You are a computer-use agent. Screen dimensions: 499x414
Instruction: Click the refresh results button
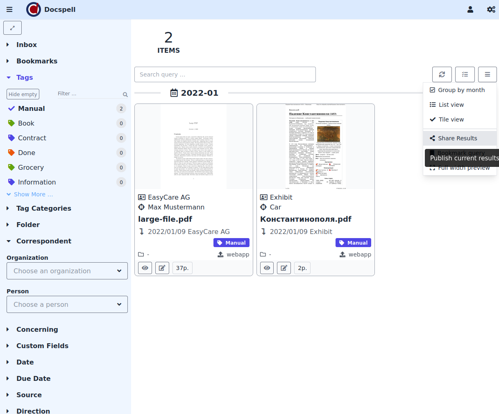point(442,74)
